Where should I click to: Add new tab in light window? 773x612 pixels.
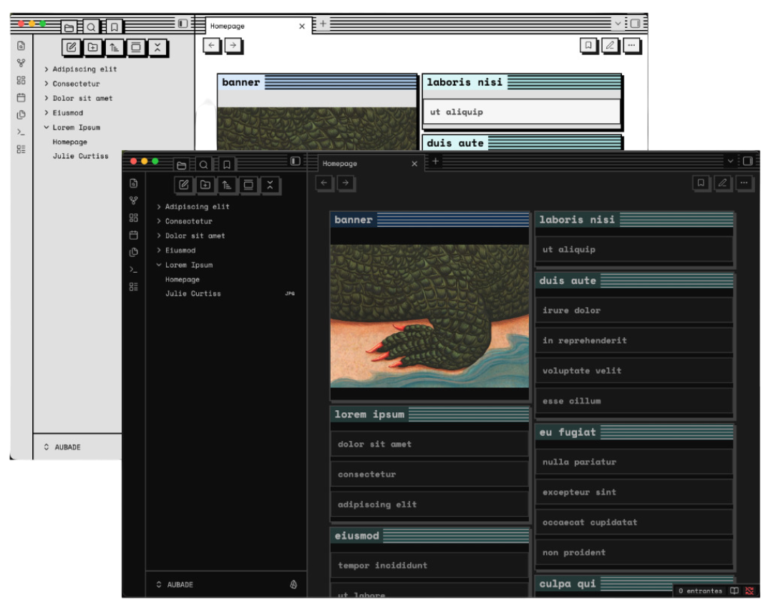[x=323, y=23]
